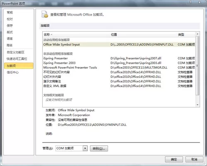Click the SYMINPUT.DLL location cell in list
Viewport: 207px width, 166px height.
pos(142,44)
